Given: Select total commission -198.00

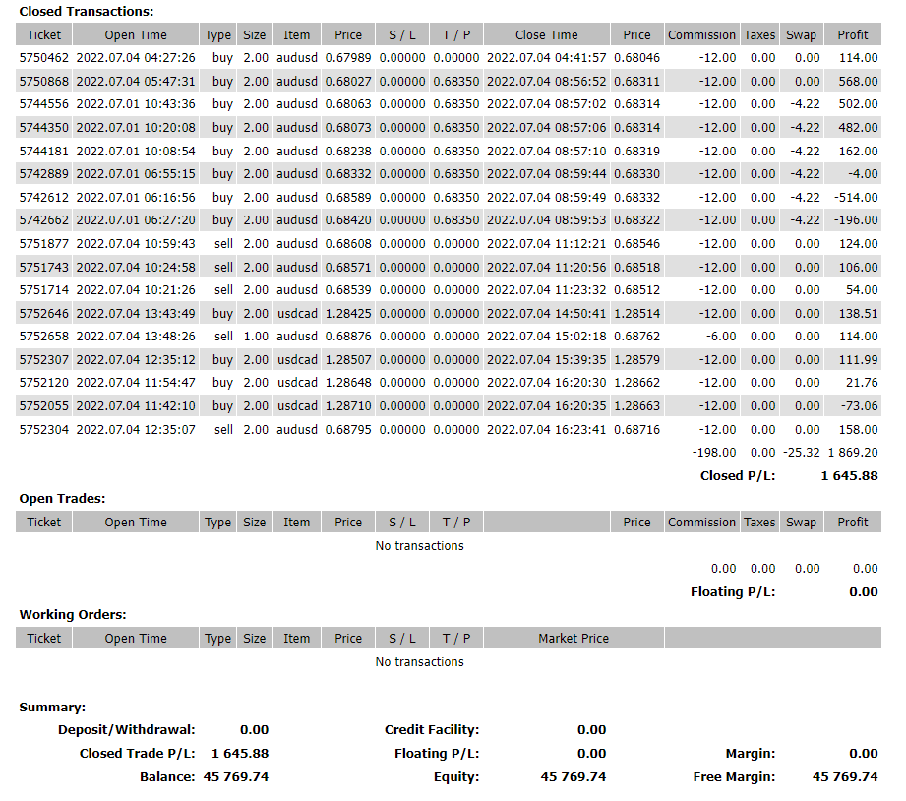Looking at the screenshot, I should pos(714,453).
